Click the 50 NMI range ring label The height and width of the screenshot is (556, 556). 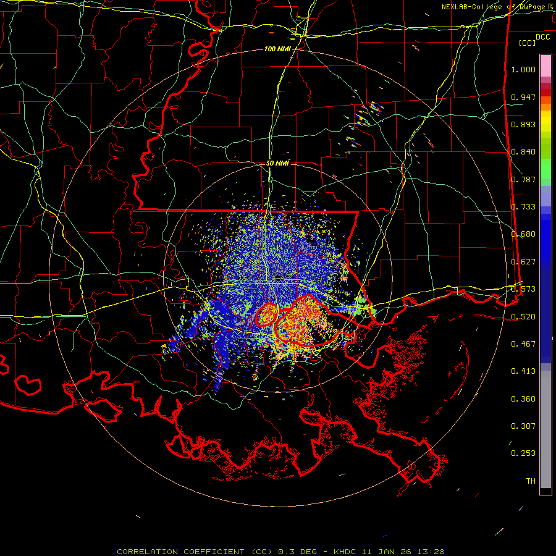pos(277,164)
